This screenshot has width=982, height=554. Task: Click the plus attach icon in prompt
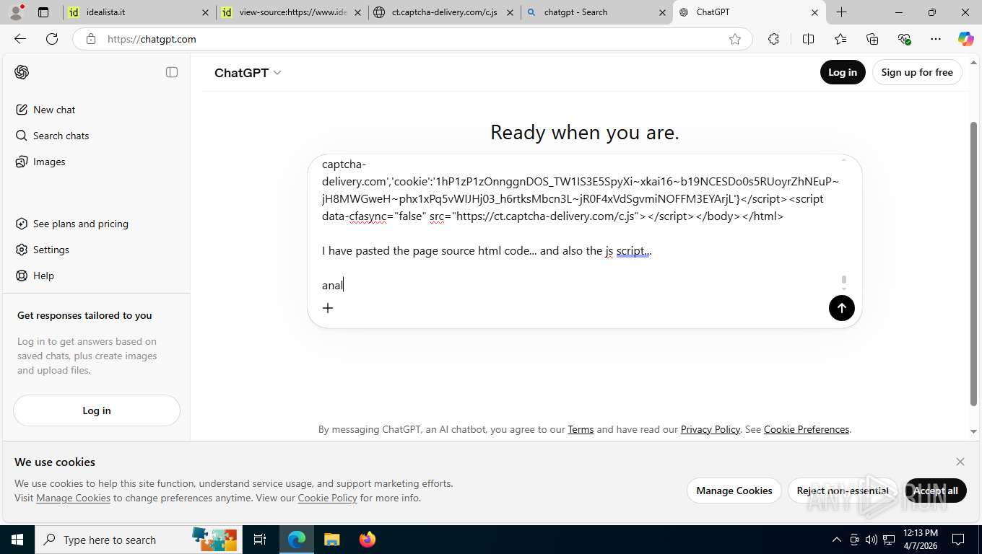coord(328,308)
